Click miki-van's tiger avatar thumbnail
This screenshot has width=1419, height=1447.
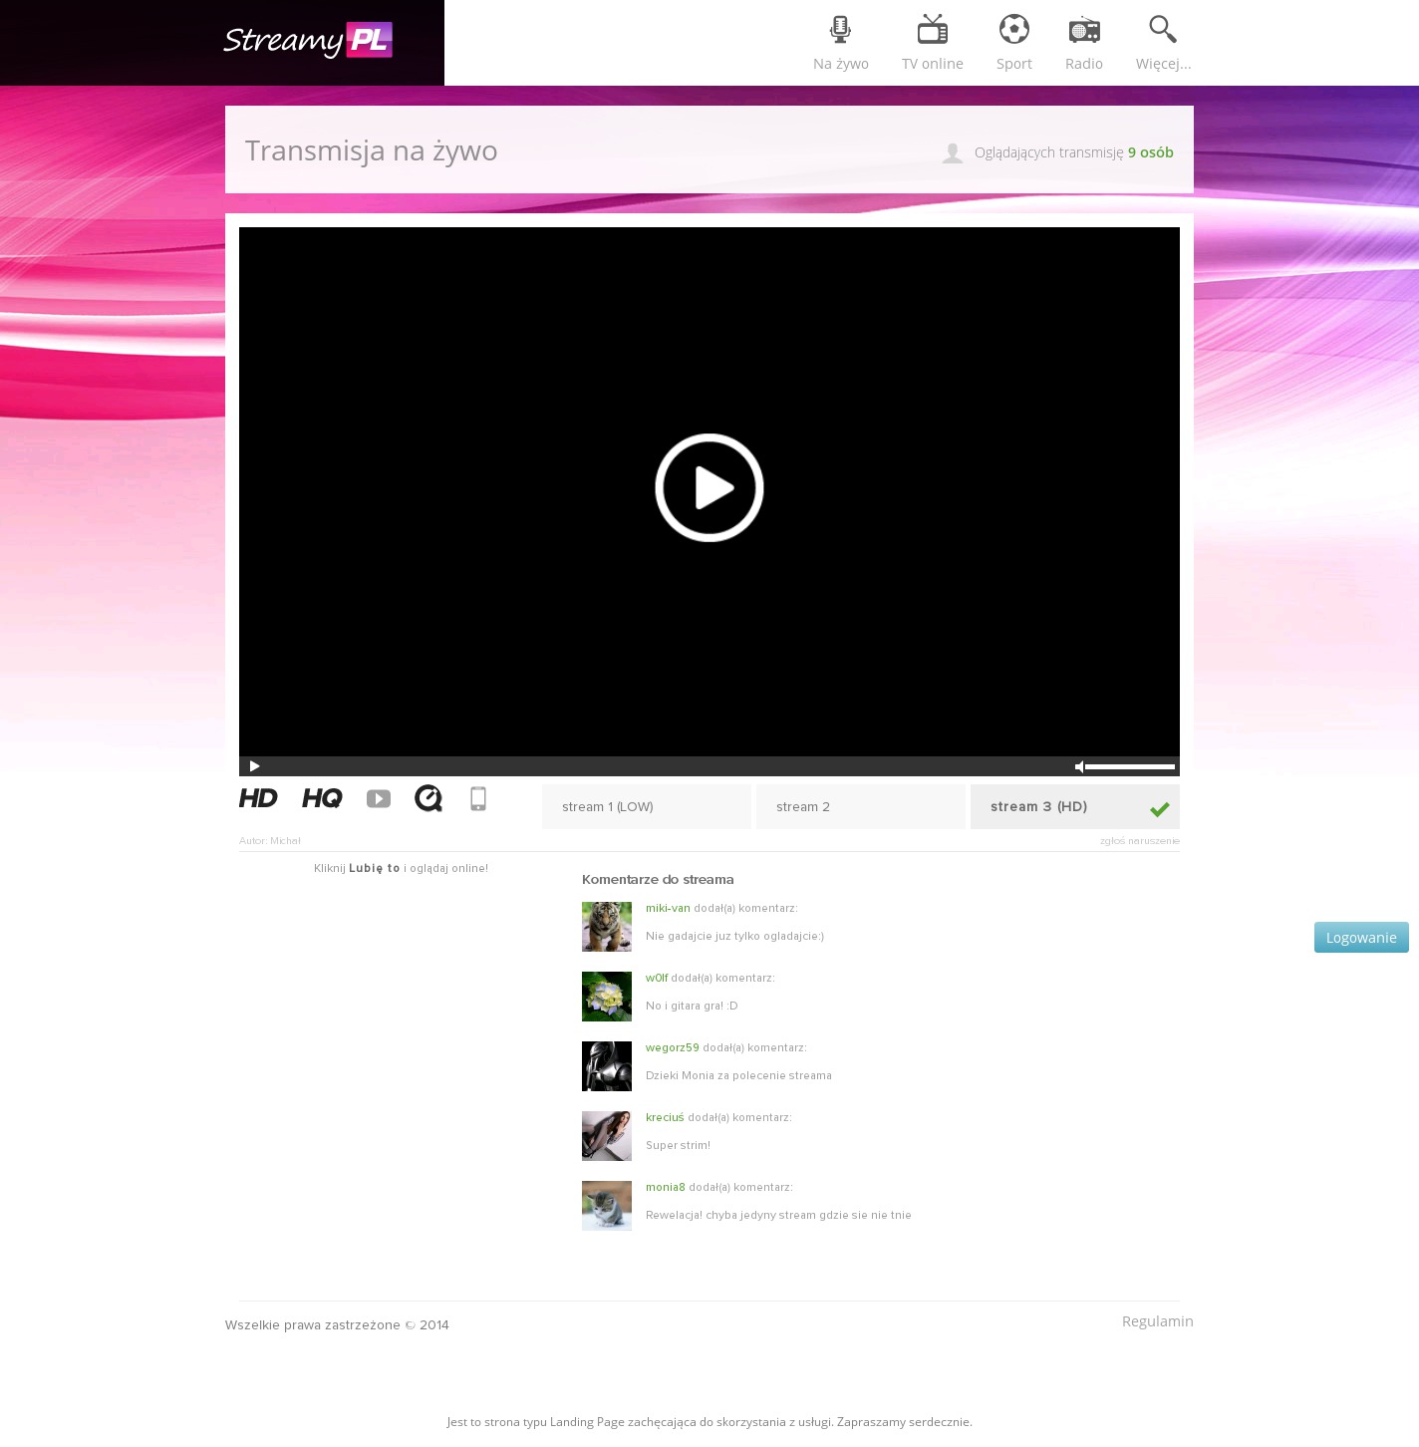[x=607, y=927]
